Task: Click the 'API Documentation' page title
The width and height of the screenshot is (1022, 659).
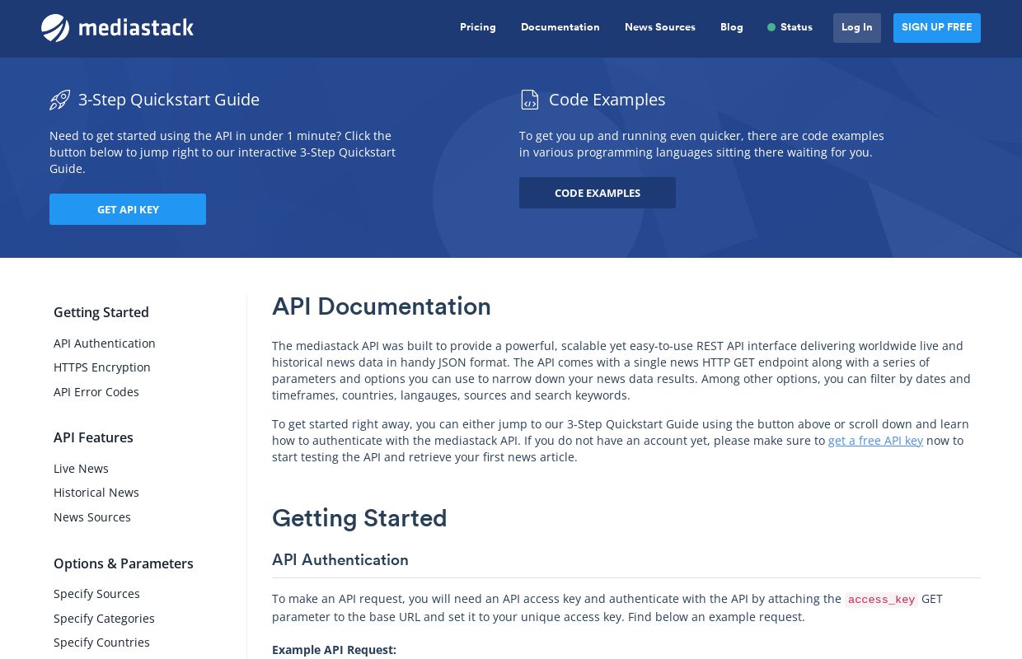Action: (382, 306)
